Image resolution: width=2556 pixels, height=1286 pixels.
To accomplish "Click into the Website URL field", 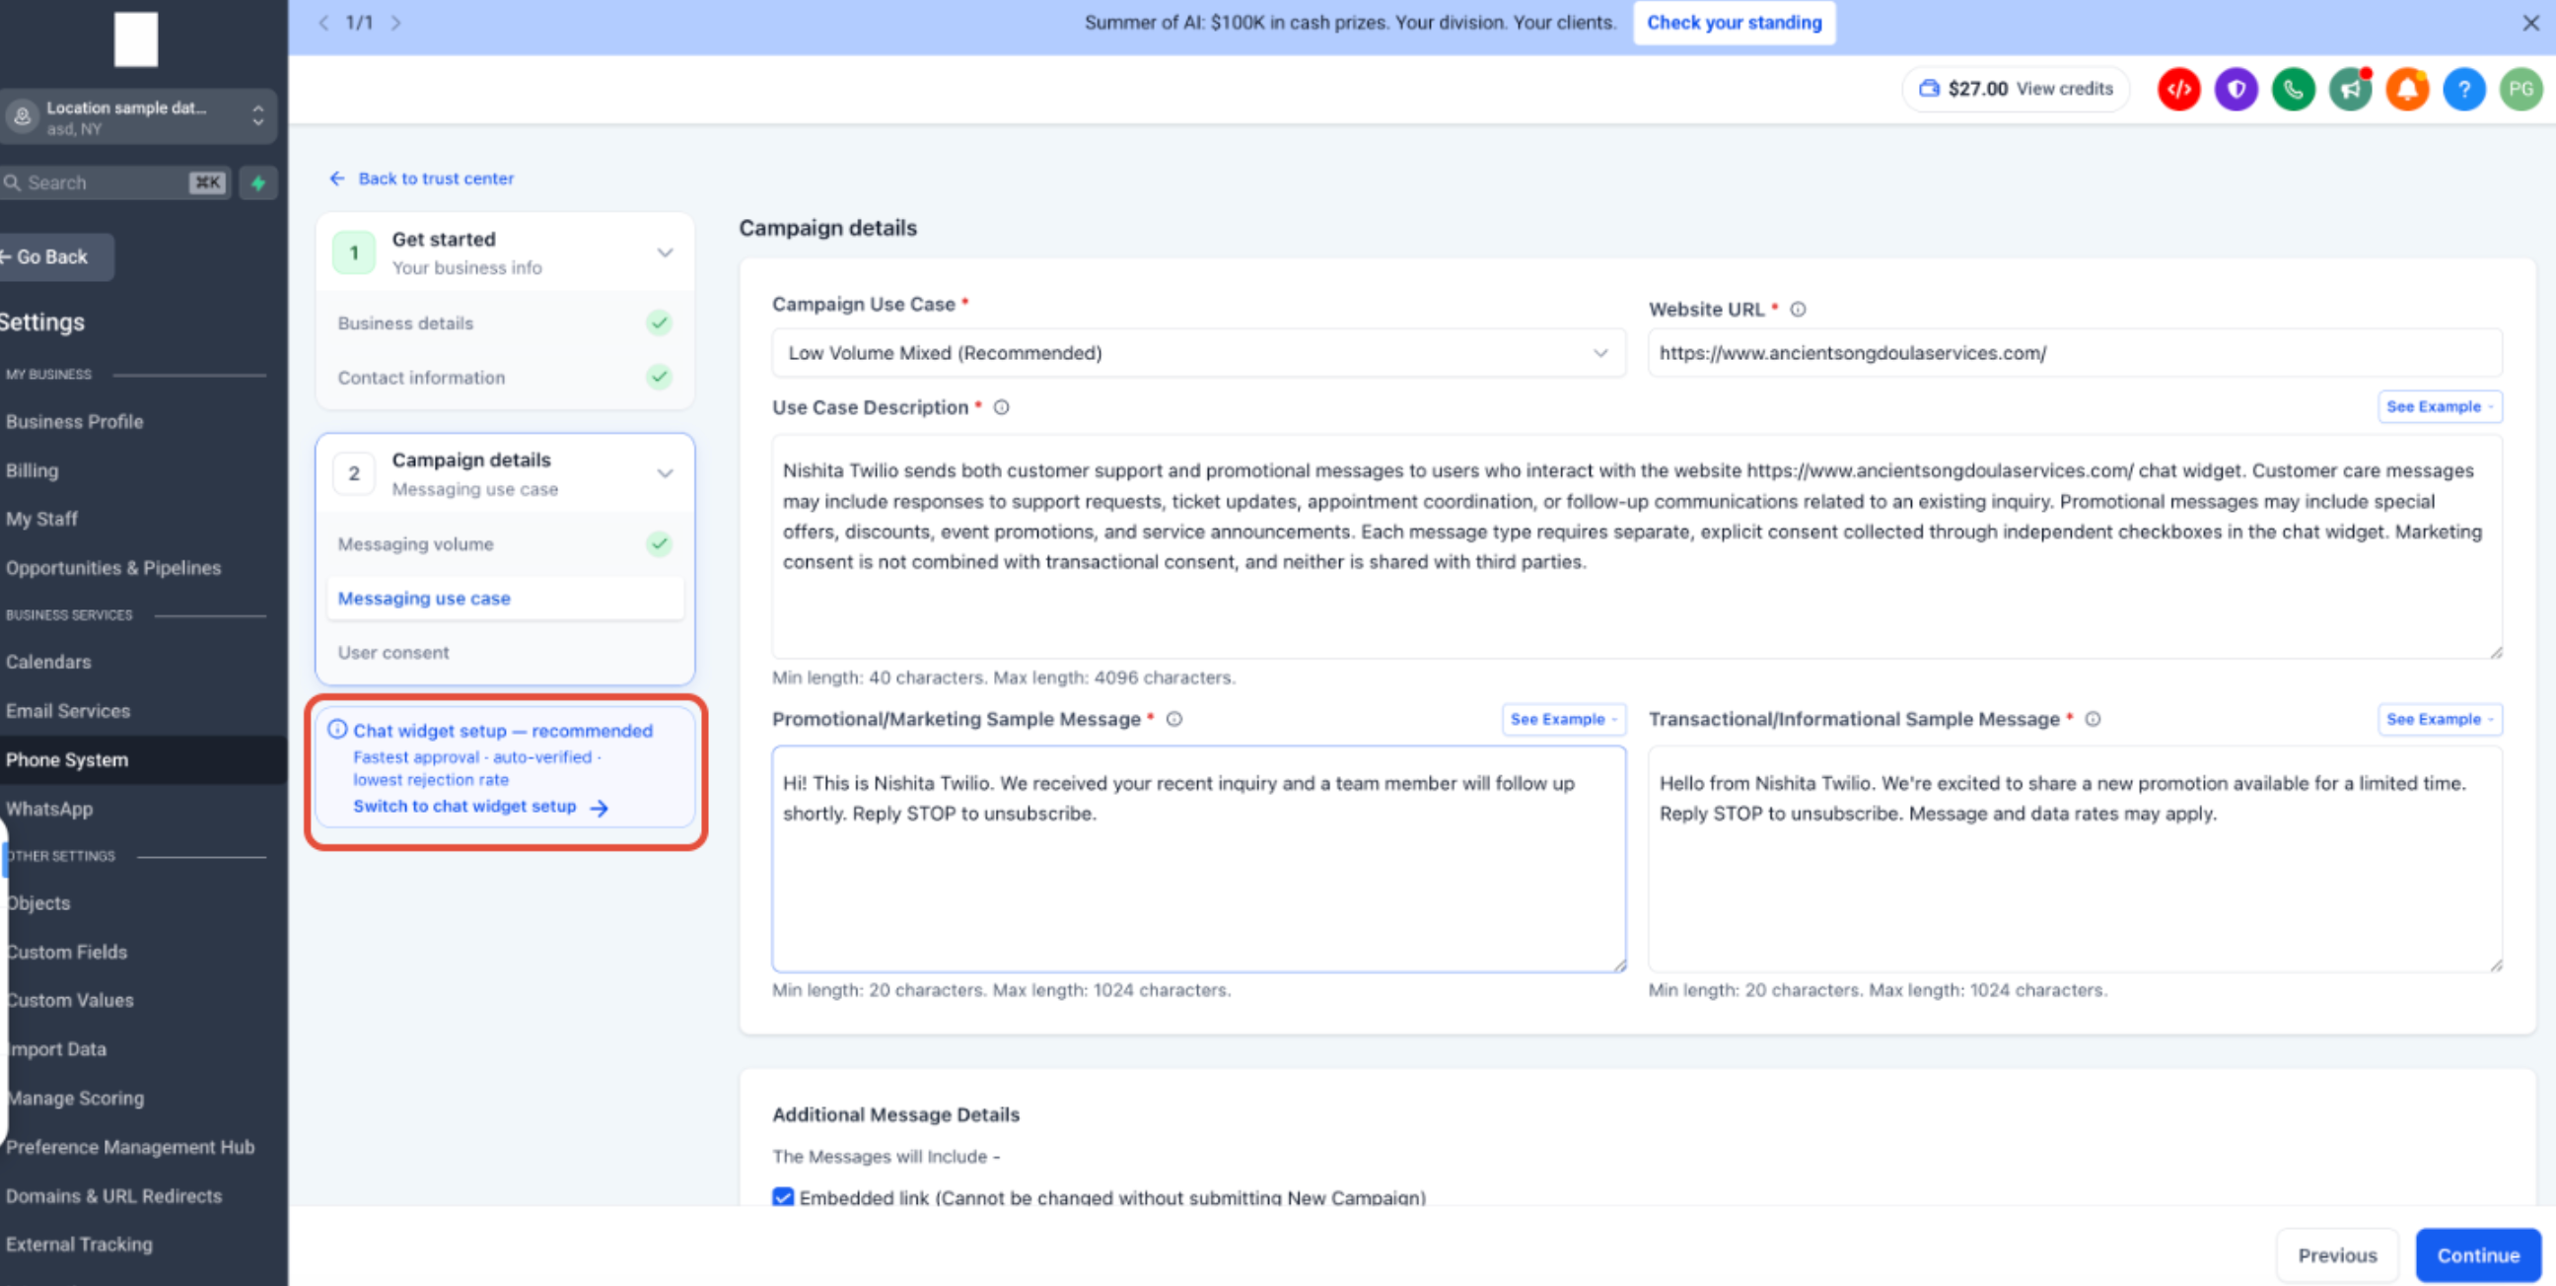I will pos(2075,353).
